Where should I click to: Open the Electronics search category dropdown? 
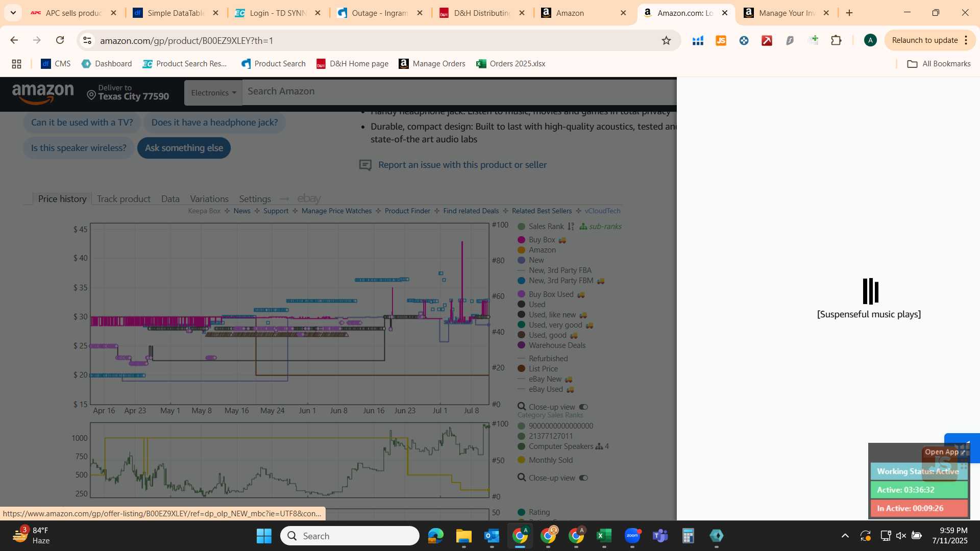click(x=213, y=93)
